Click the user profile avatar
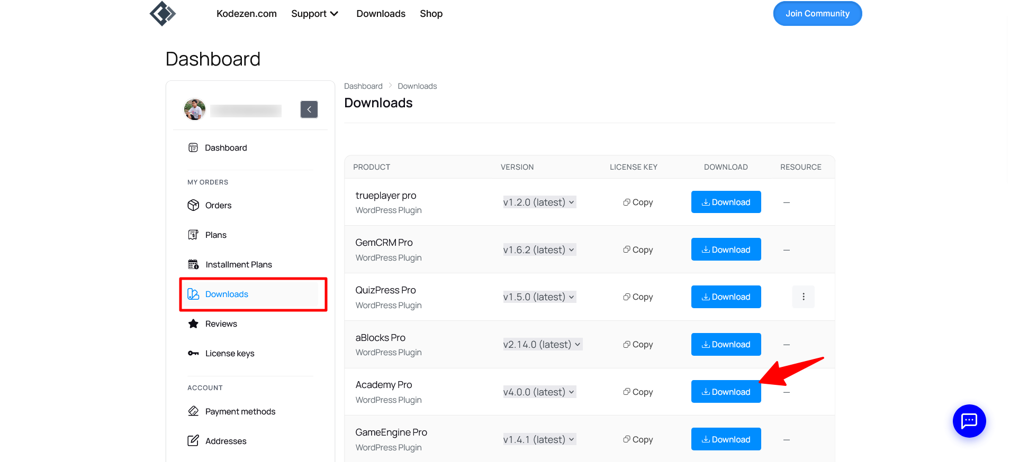Viewport: 1010px width, 462px height. 195,109
